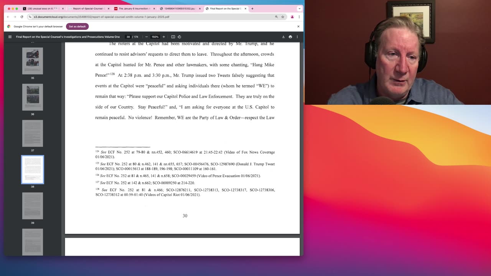This screenshot has width=491, height=276.
Task: Close the January 6 insurrection tab
Action: [154, 8]
